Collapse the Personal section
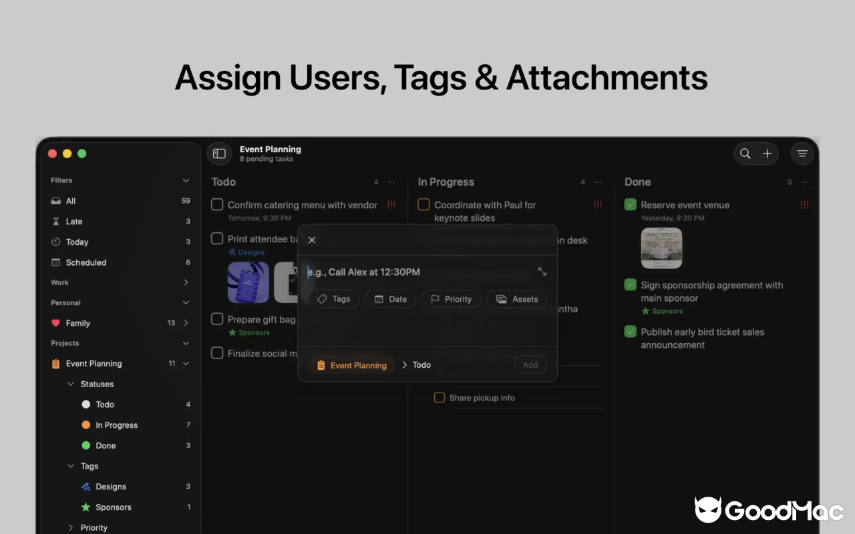This screenshot has height=534, width=855. click(x=186, y=302)
